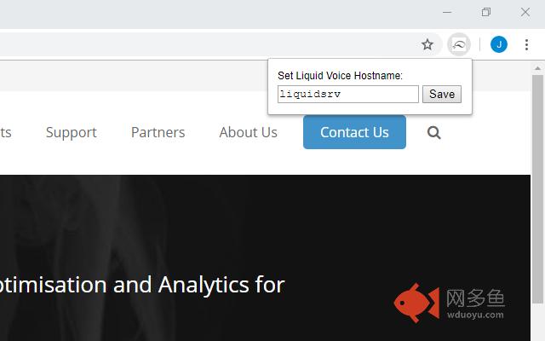Image resolution: width=545 pixels, height=341 pixels.
Task: Click the vertical scrollbar thumb
Action: click(537, 188)
